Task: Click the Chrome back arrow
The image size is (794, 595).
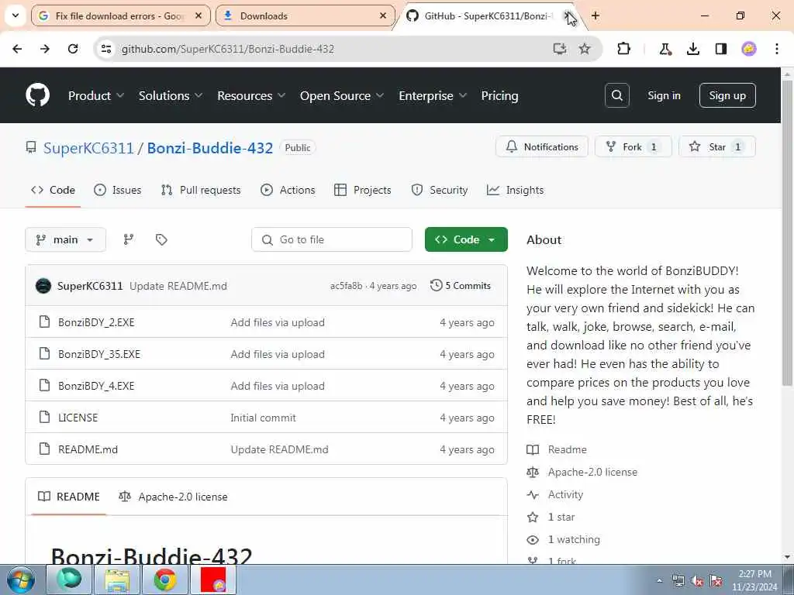Action: [17, 49]
